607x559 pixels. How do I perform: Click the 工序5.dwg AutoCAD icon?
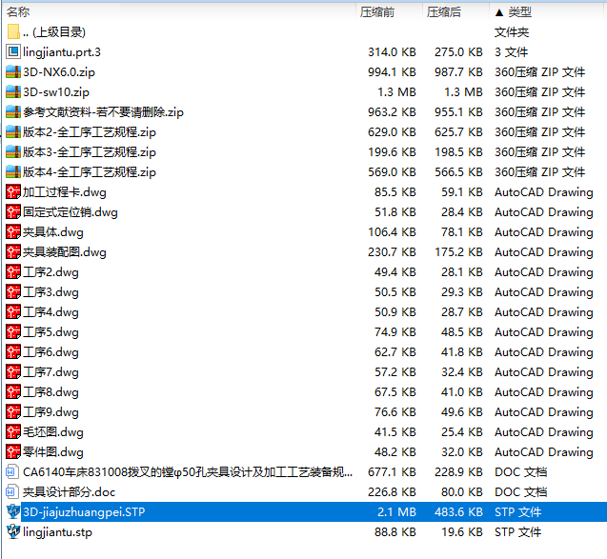pos(13,332)
